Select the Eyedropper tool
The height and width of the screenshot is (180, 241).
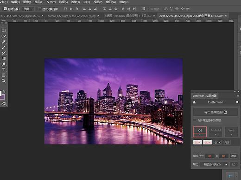click(x=4, y=42)
